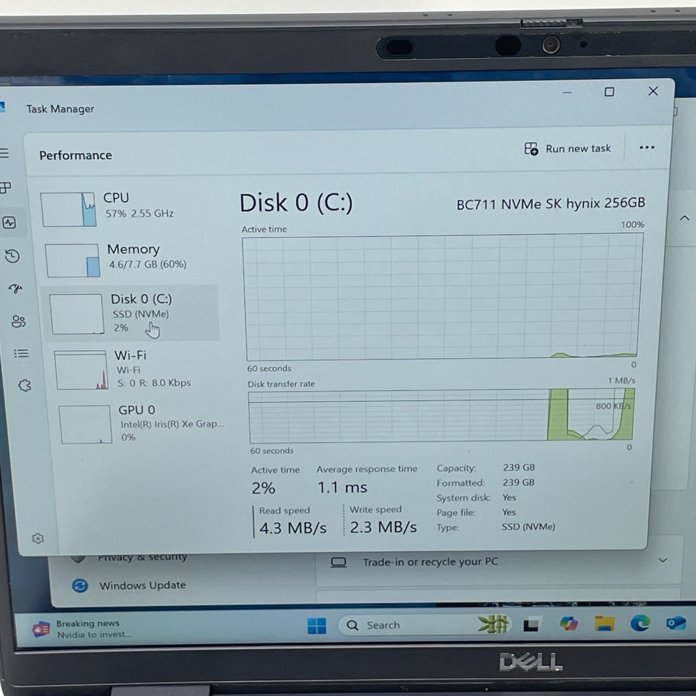Click the Run new task button

[568, 149]
